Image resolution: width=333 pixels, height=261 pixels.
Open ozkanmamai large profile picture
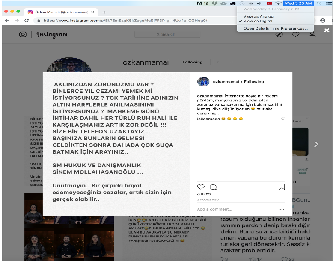[69, 65]
